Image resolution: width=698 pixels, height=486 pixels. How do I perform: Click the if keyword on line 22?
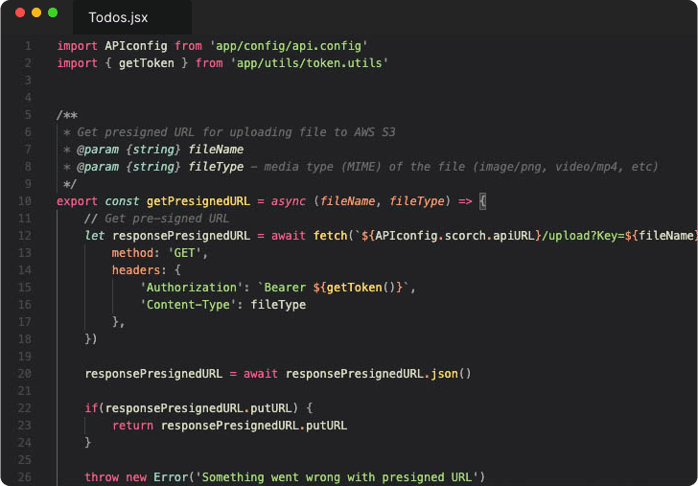pos(91,408)
